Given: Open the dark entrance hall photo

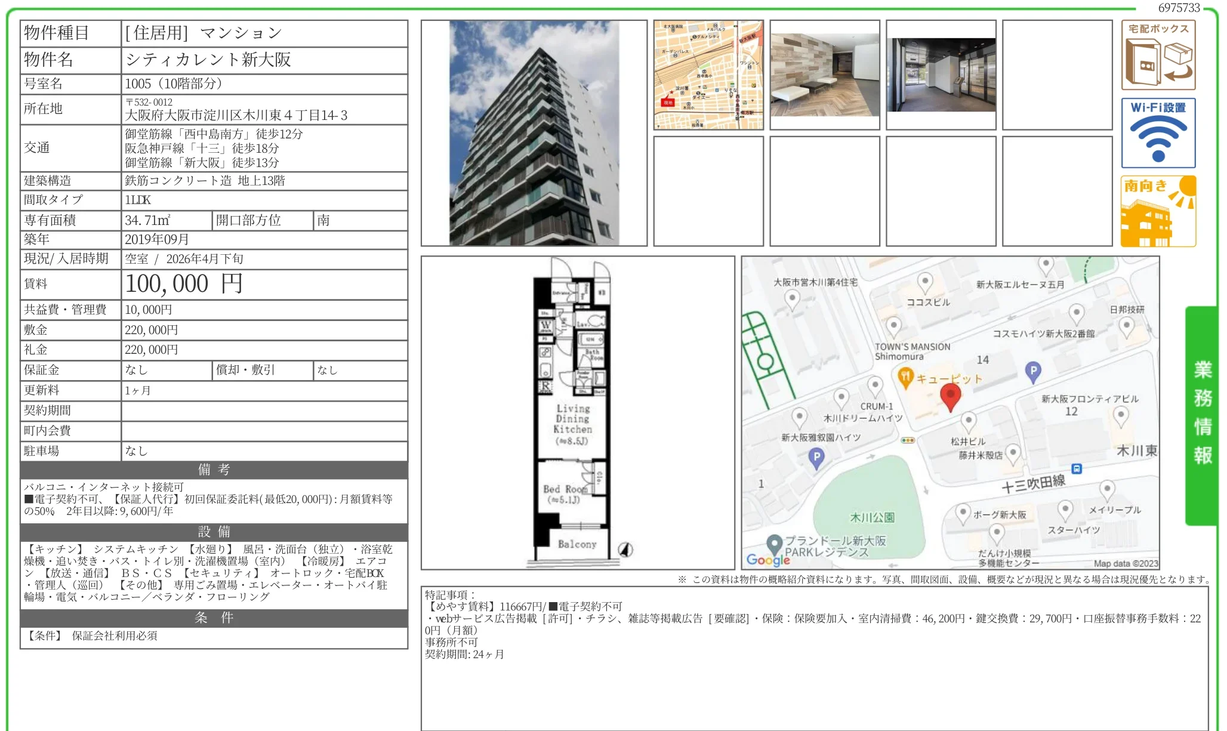Looking at the screenshot, I should tap(941, 75).
